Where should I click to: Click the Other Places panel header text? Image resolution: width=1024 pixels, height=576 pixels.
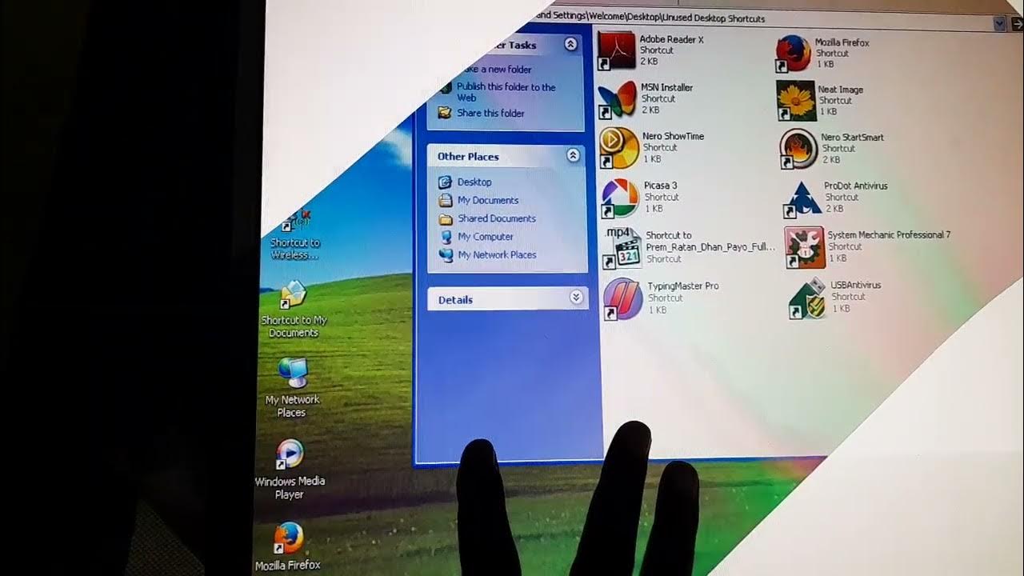pos(468,157)
